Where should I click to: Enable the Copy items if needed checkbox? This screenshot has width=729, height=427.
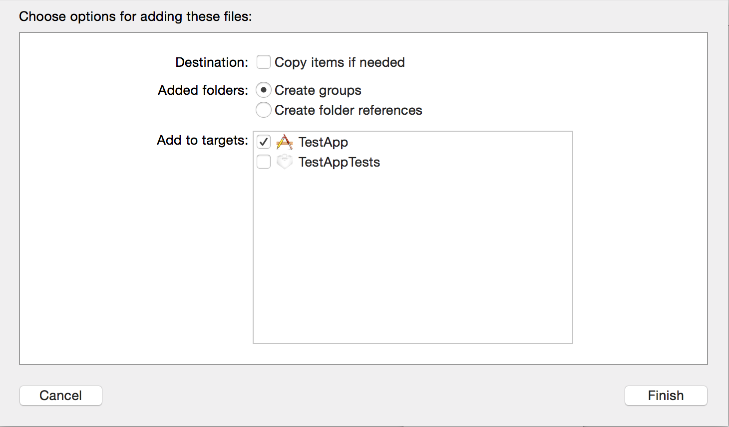264,62
